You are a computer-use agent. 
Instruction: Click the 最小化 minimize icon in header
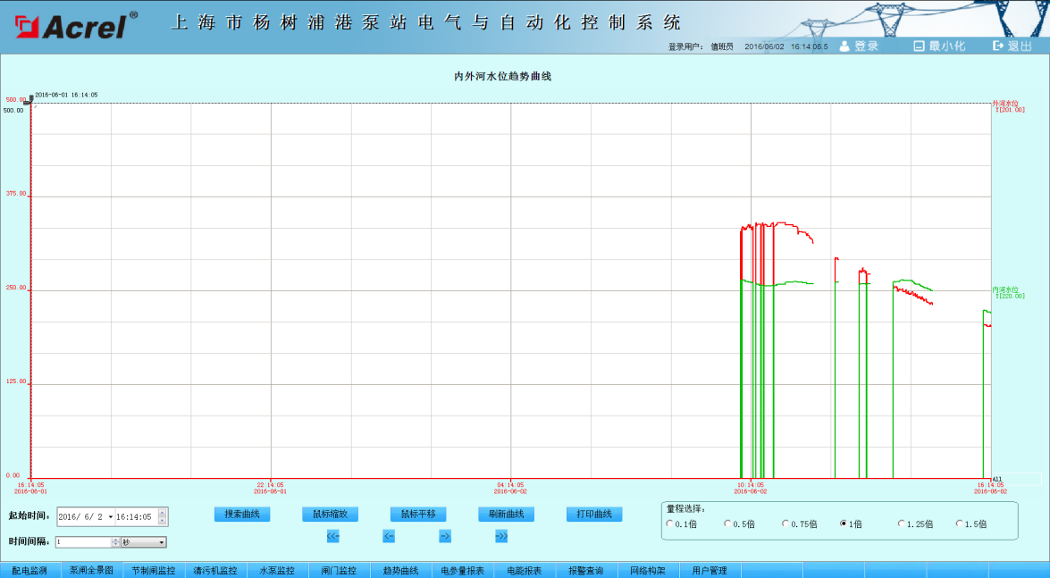[919, 46]
